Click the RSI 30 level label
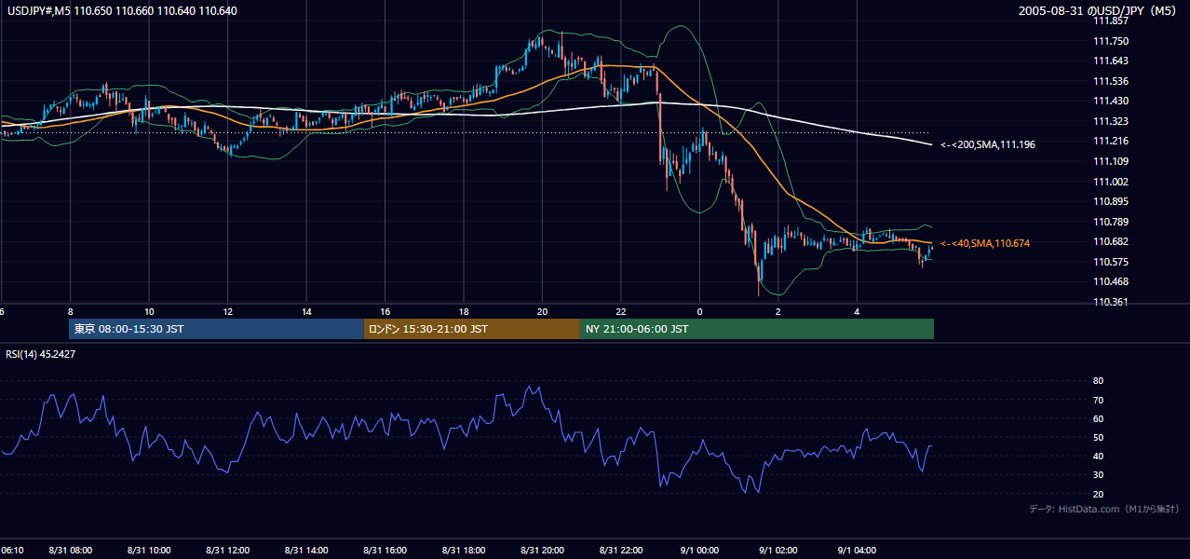Screen dimensions: 1190x559 click(1098, 475)
